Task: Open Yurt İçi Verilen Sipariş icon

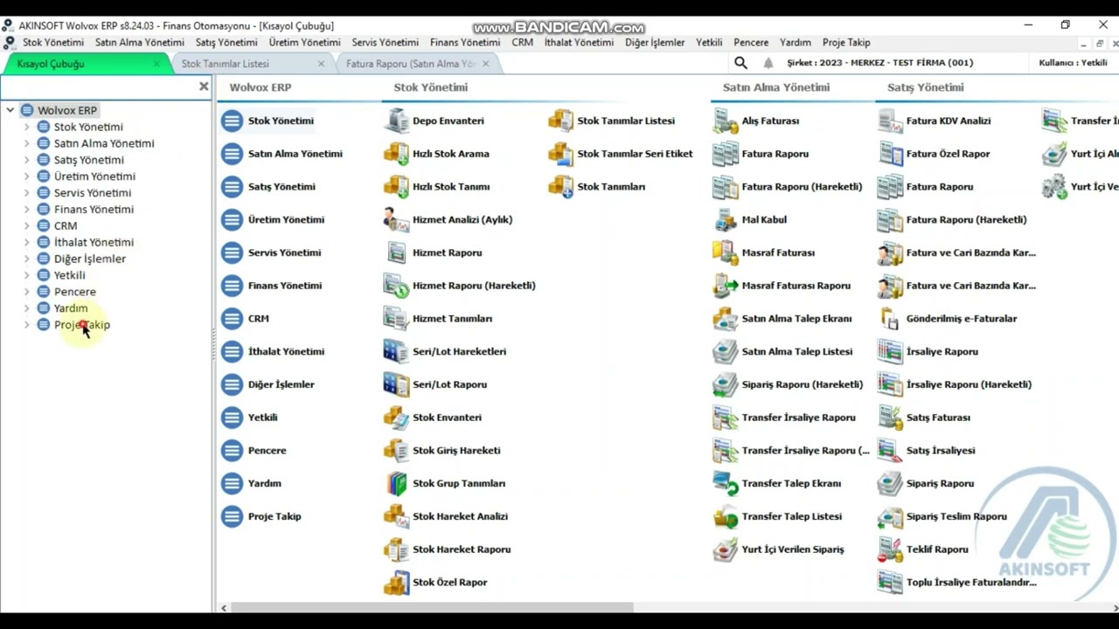Action: tap(726, 550)
